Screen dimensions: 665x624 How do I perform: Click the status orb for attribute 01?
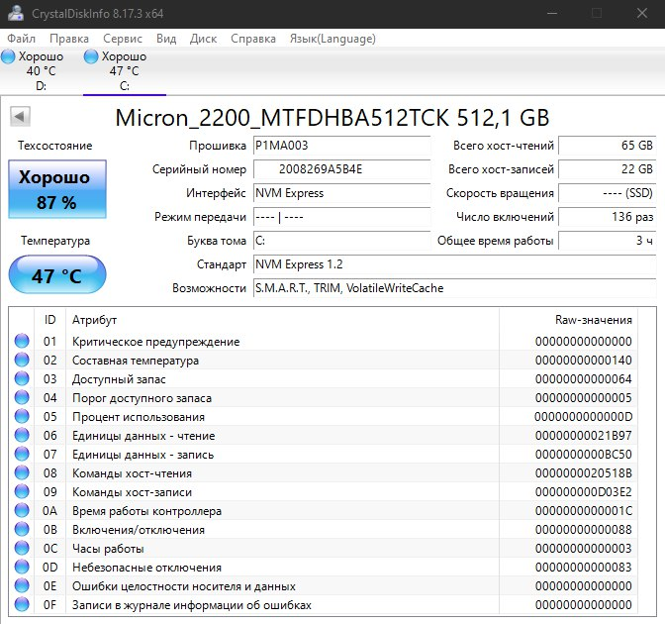pos(22,341)
